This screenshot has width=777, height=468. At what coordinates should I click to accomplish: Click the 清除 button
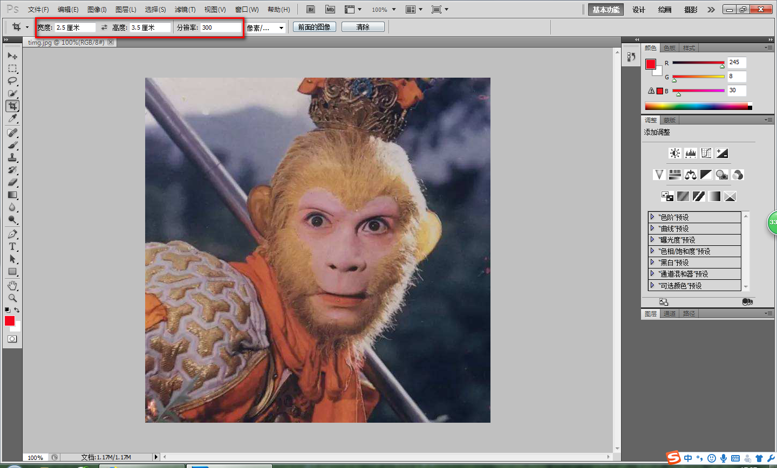tap(363, 27)
